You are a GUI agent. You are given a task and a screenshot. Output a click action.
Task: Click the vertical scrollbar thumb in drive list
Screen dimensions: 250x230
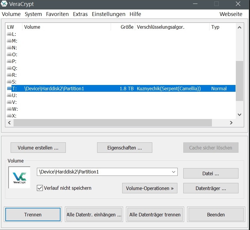point(239,81)
